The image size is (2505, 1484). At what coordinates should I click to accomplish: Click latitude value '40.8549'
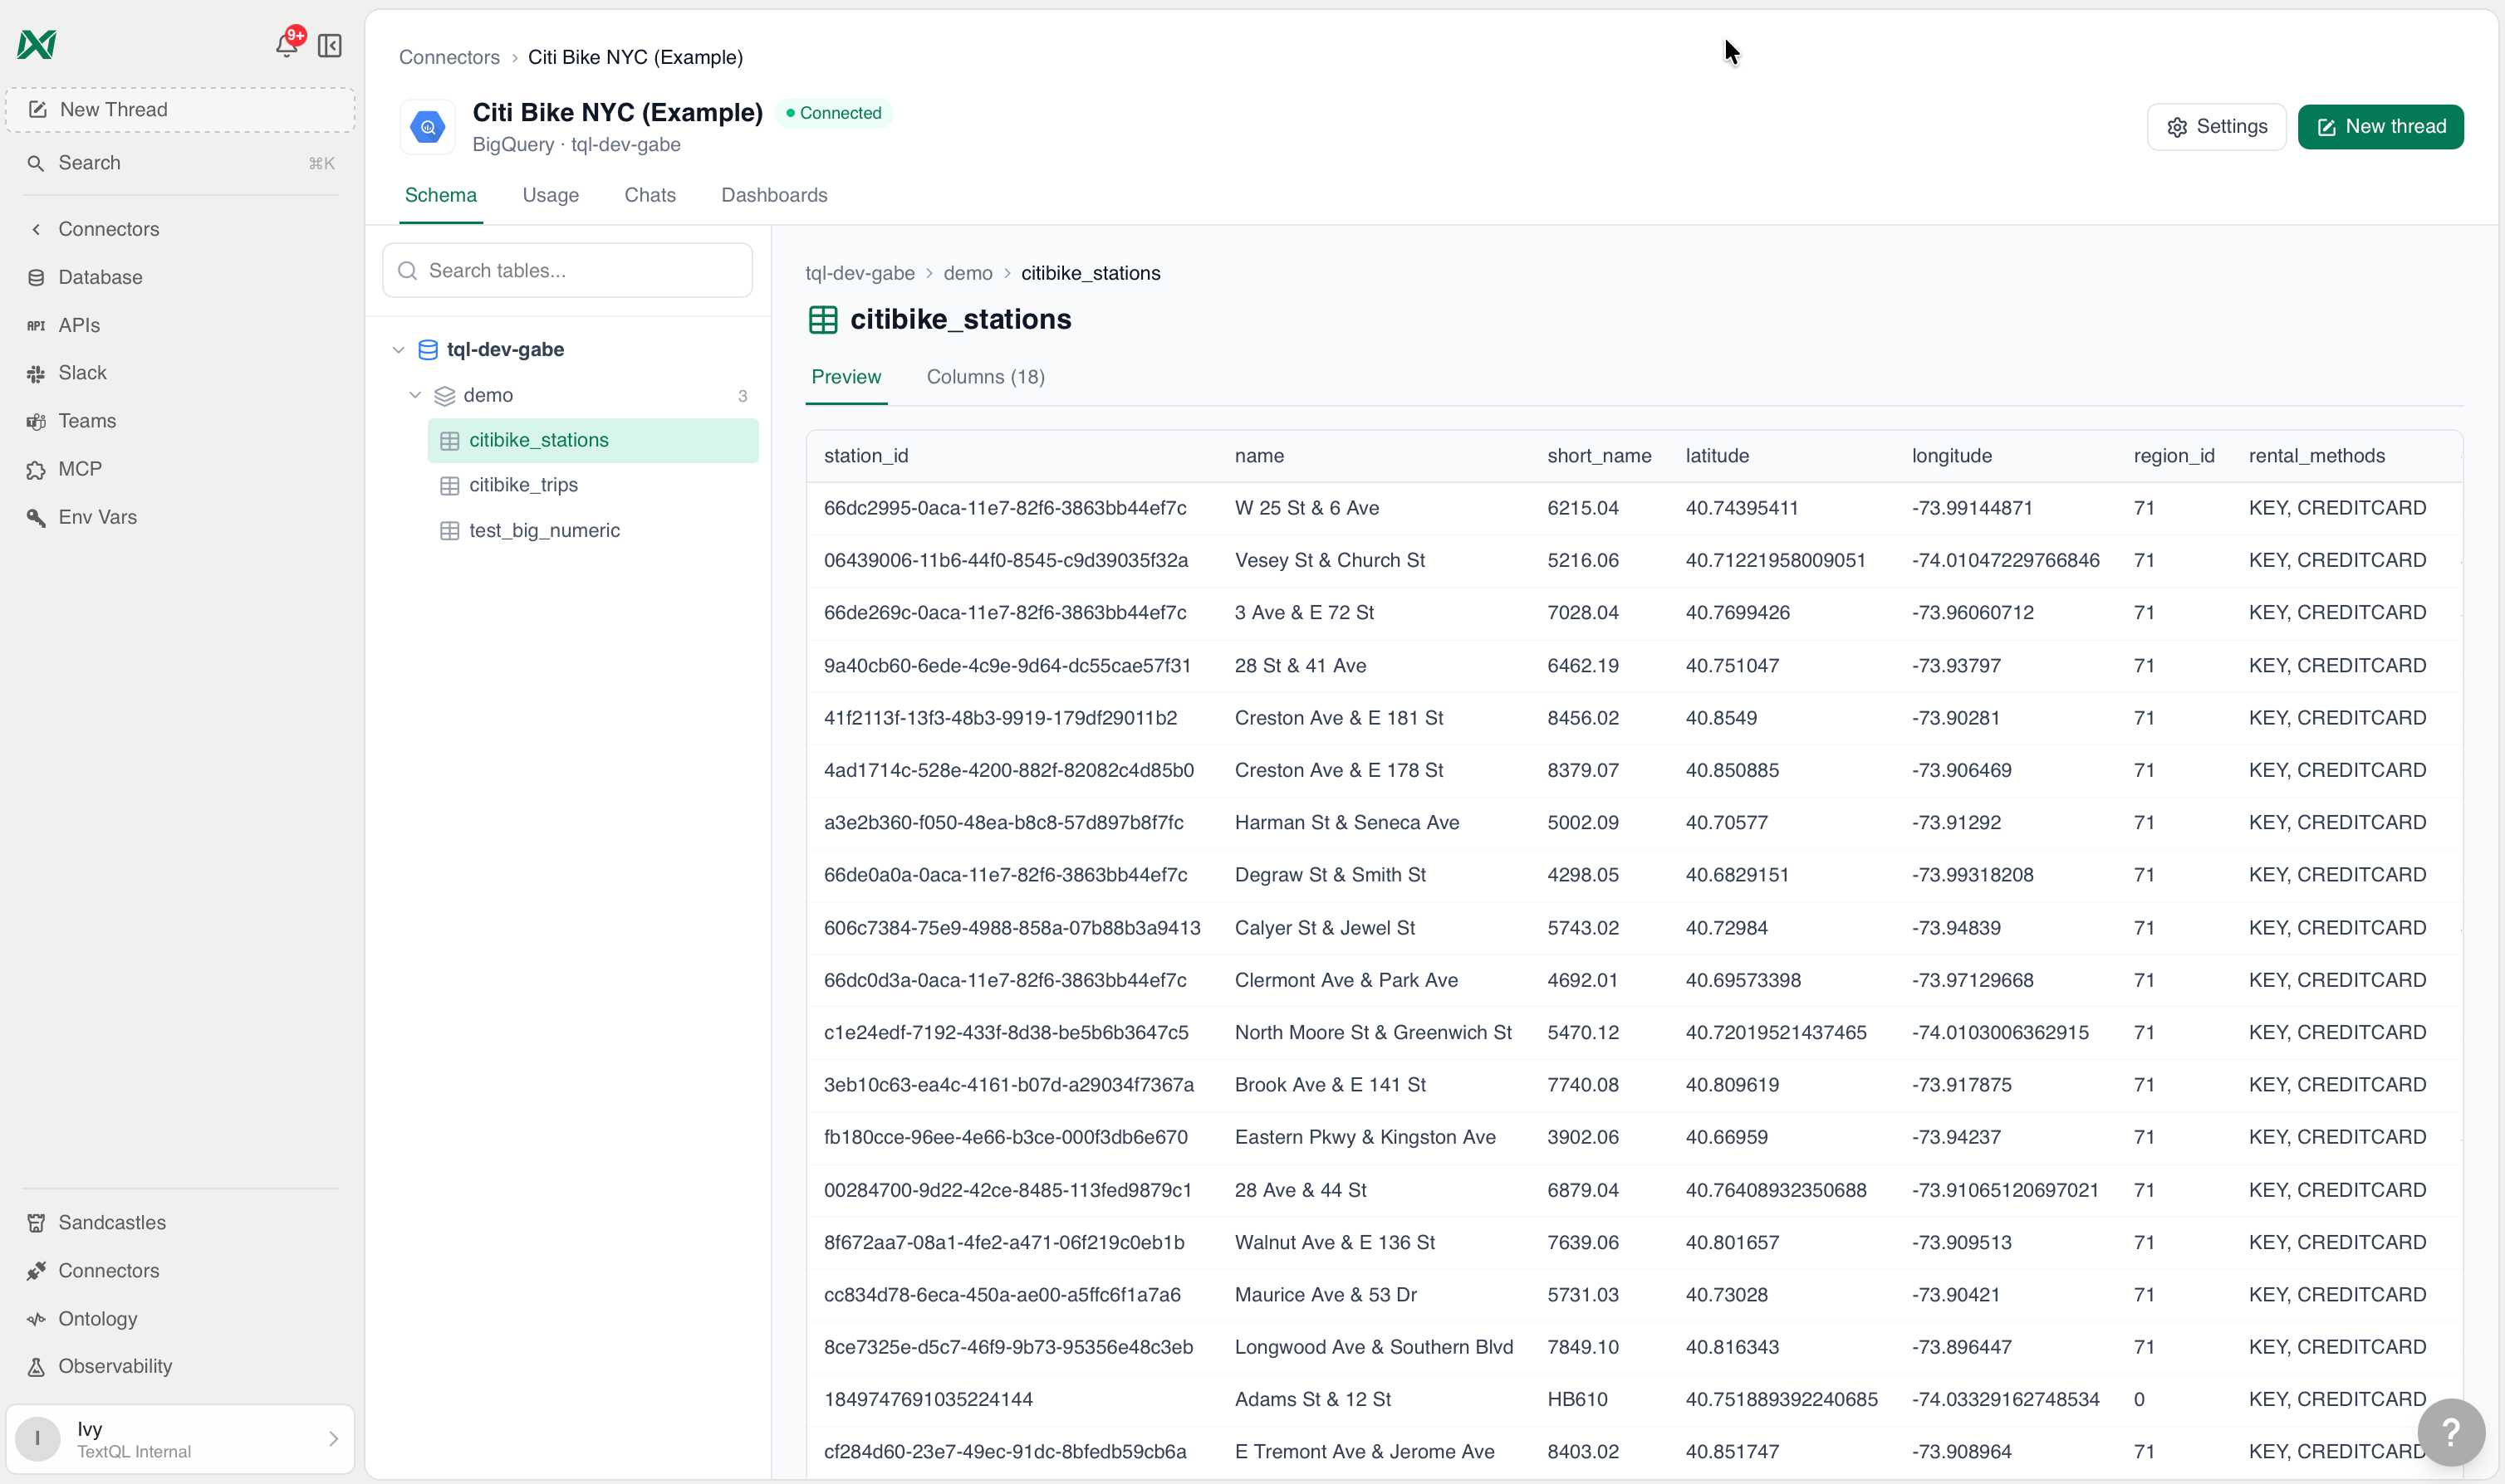coord(1721,718)
